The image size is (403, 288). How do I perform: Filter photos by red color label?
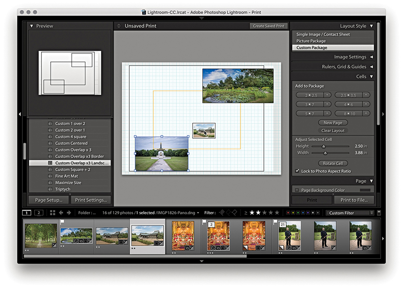(x=289, y=213)
